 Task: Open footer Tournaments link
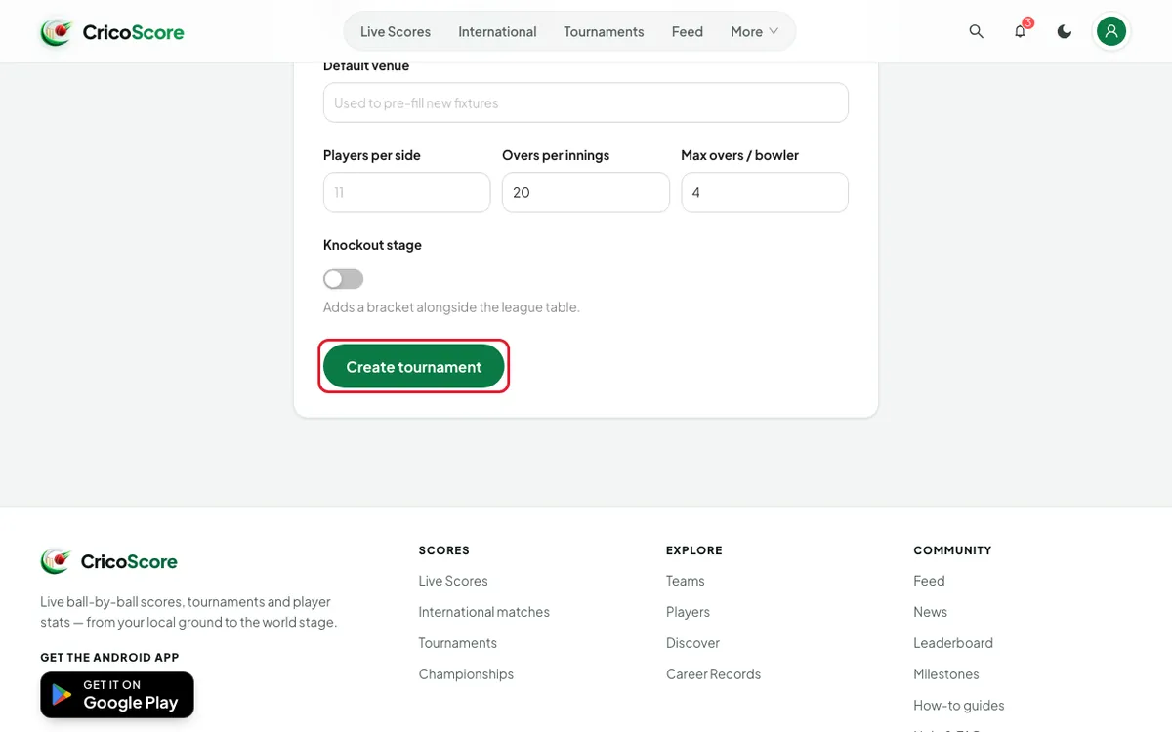(458, 643)
